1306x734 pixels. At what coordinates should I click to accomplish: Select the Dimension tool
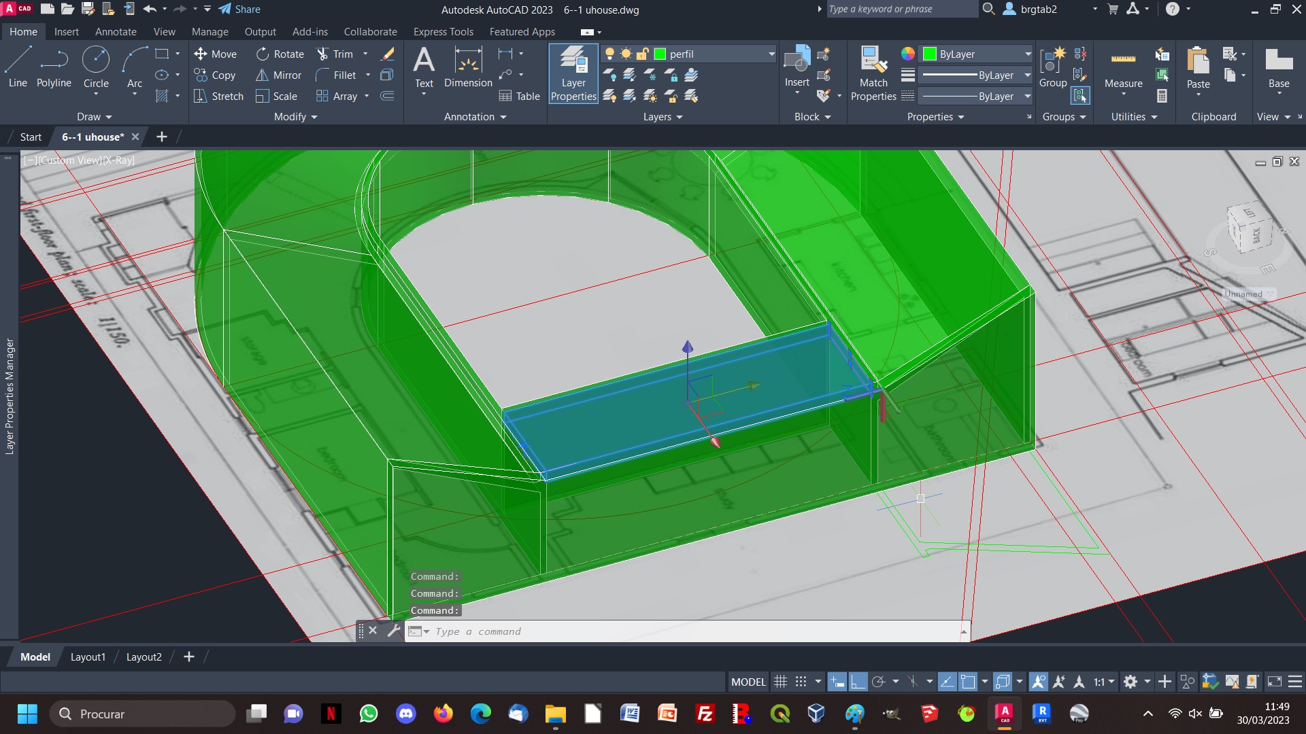[468, 67]
